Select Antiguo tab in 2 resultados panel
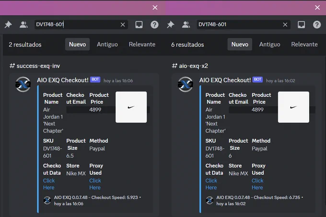Screen dimensions: 326x217 pos(107,44)
